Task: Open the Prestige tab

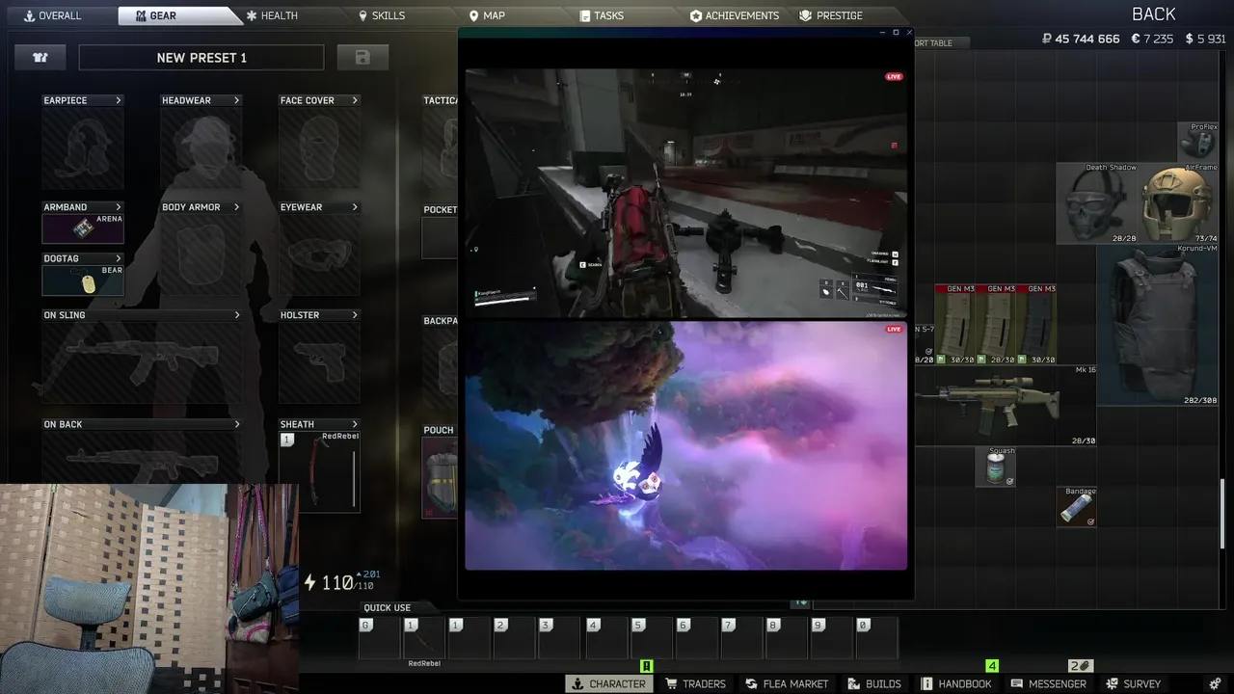Action: (x=831, y=15)
